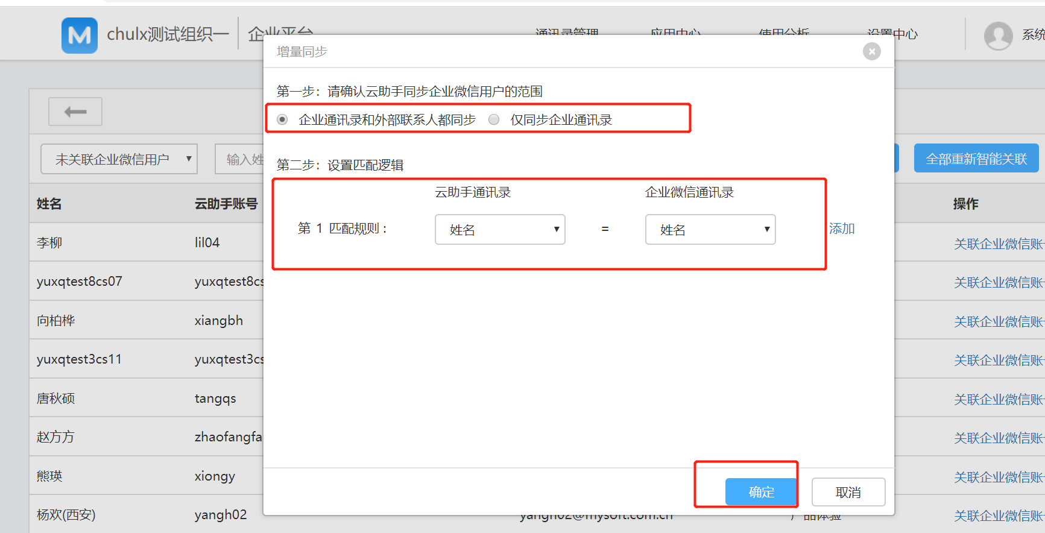This screenshot has height=533, width=1045.
Task: Click account cell tangqs
Action: click(215, 398)
